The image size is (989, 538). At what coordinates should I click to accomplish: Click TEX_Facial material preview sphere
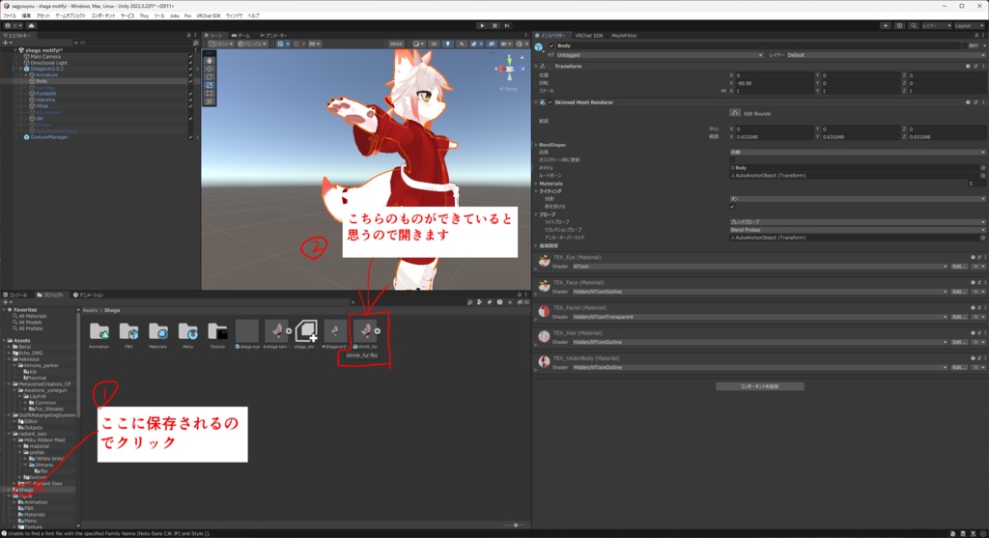(544, 312)
